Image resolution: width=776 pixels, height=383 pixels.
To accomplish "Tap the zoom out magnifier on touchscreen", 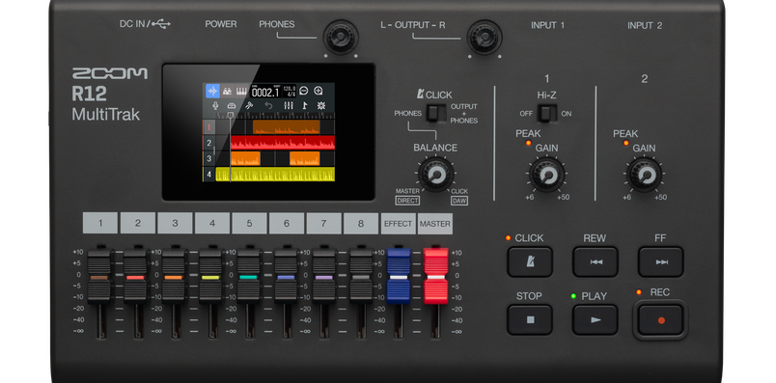I will (x=303, y=91).
